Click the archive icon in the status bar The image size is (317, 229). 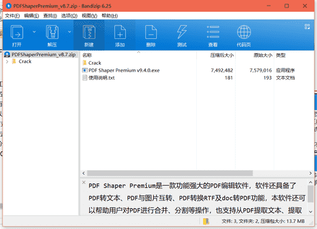[206, 222]
